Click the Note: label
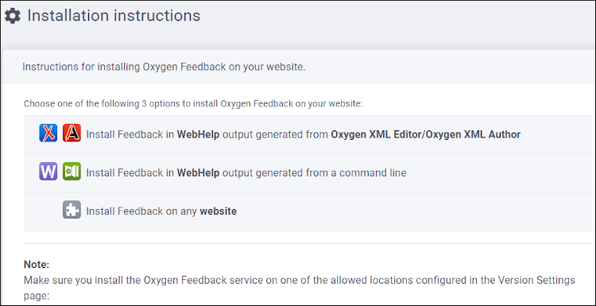This screenshot has height=306, width=596. pyautogui.click(x=37, y=265)
